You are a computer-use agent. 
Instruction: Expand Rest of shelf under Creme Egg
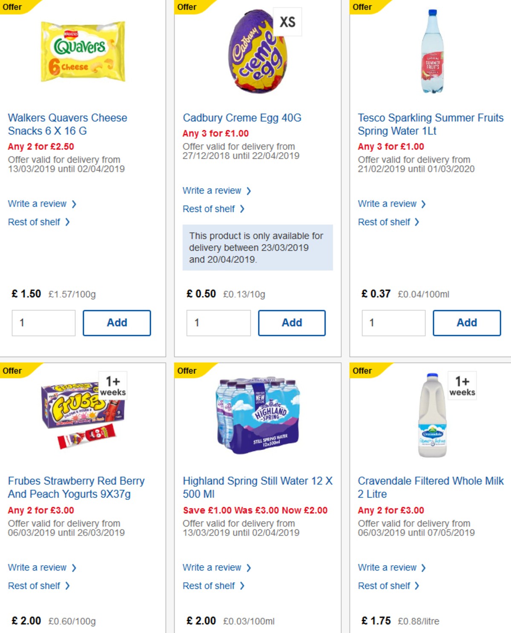coord(209,209)
